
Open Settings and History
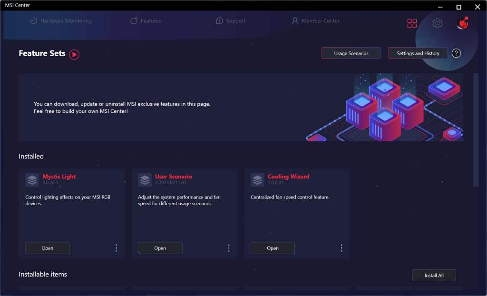coord(418,53)
